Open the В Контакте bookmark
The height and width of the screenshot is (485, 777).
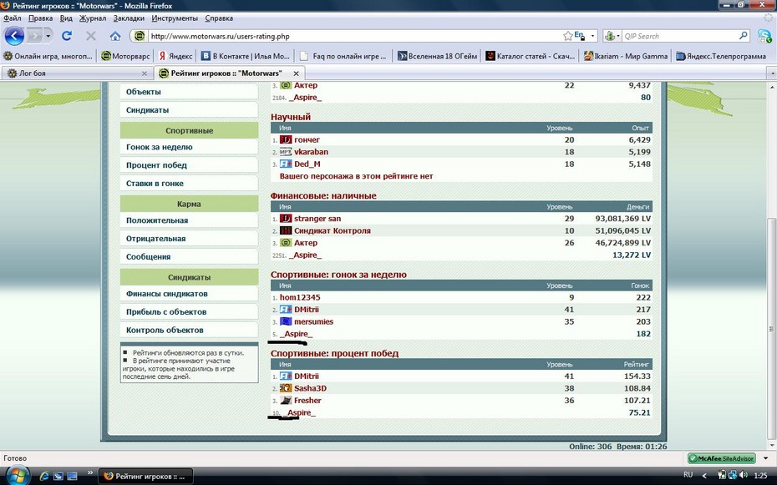tap(245, 56)
